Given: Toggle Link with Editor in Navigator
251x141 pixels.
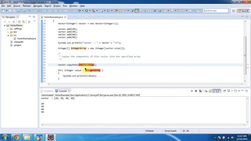Looking at the screenshot, I should click(24, 22).
